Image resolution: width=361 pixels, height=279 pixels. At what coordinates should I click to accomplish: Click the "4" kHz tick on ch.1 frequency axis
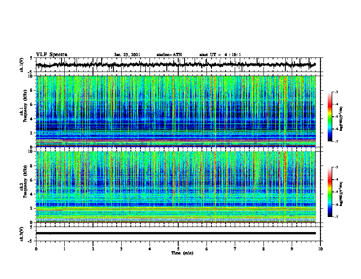[x=32, y=119]
